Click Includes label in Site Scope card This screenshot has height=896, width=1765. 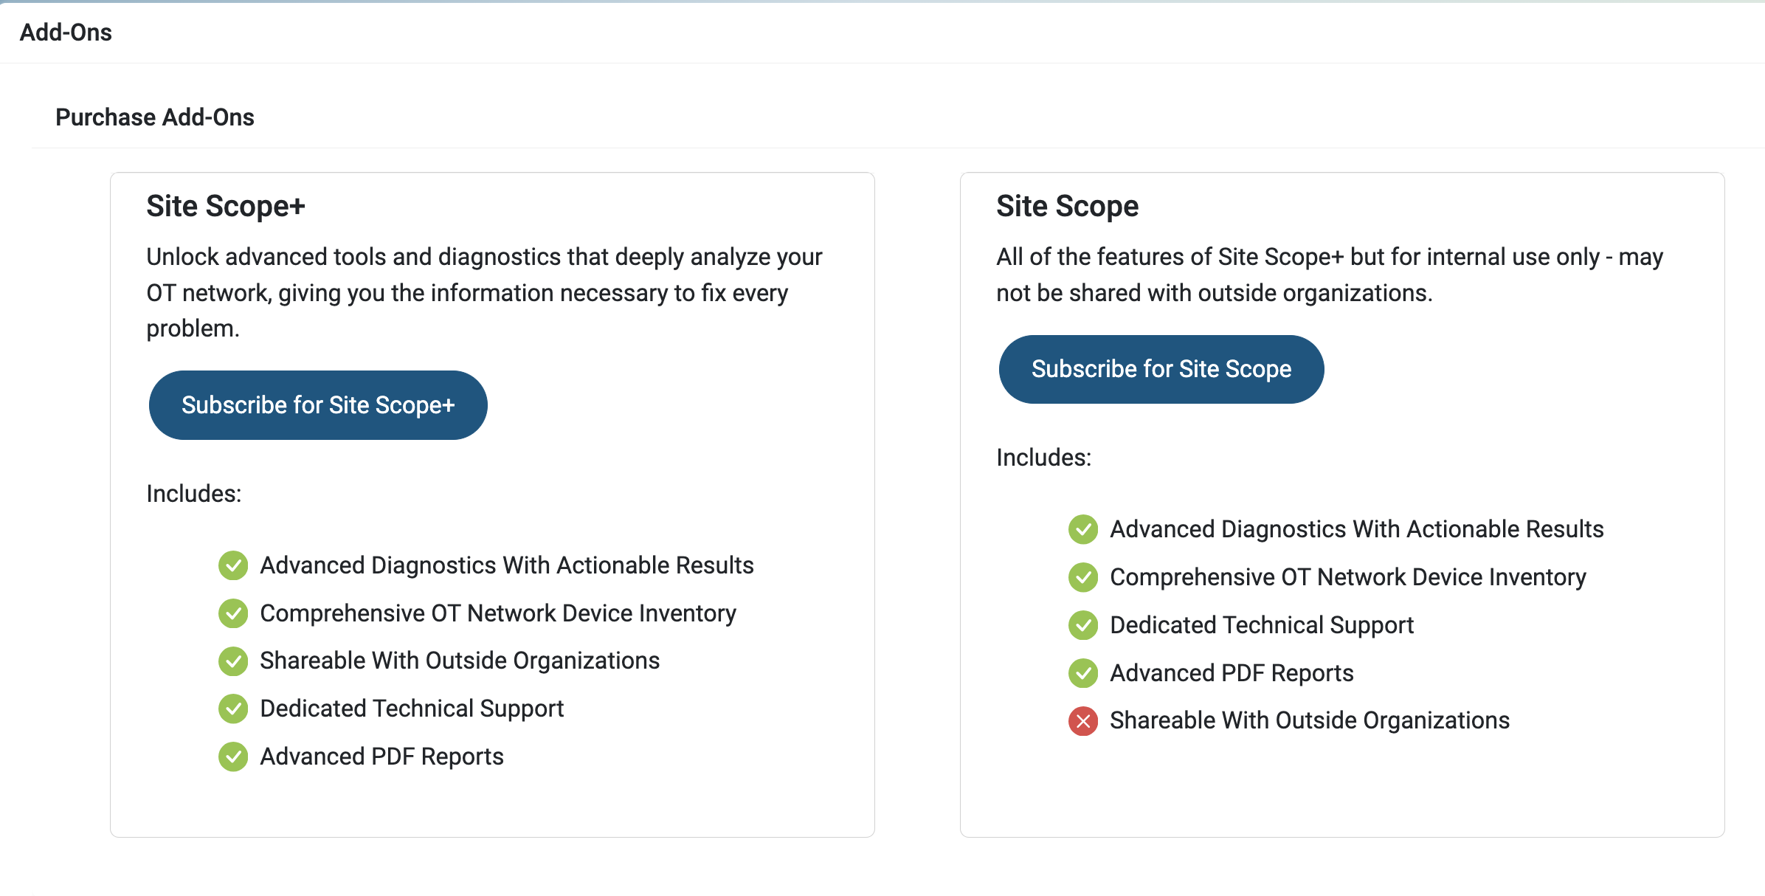pos(1043,458)
